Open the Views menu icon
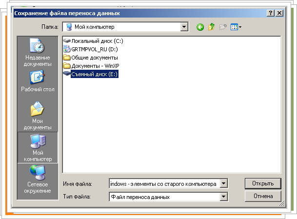297x219 pixels. [237, 27]
